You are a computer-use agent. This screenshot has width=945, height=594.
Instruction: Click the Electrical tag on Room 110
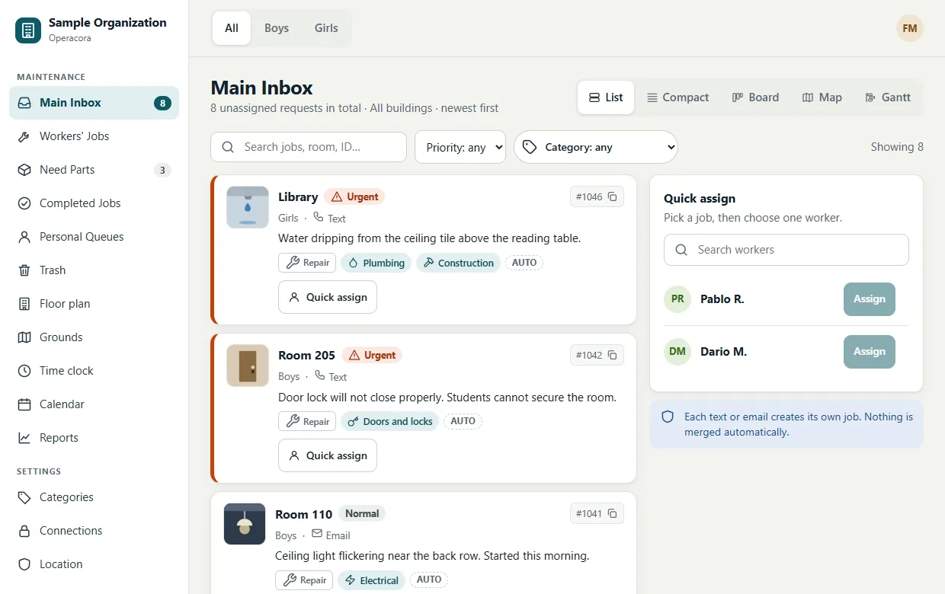pos(371,580)
